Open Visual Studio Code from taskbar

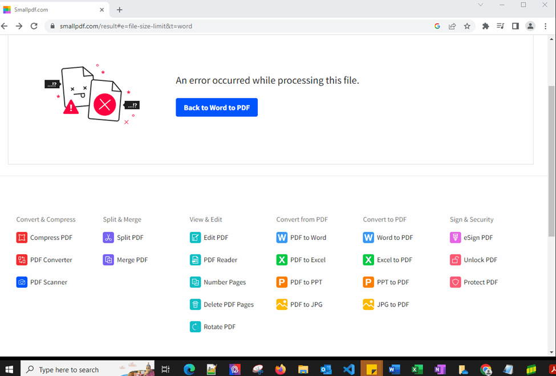349,369
